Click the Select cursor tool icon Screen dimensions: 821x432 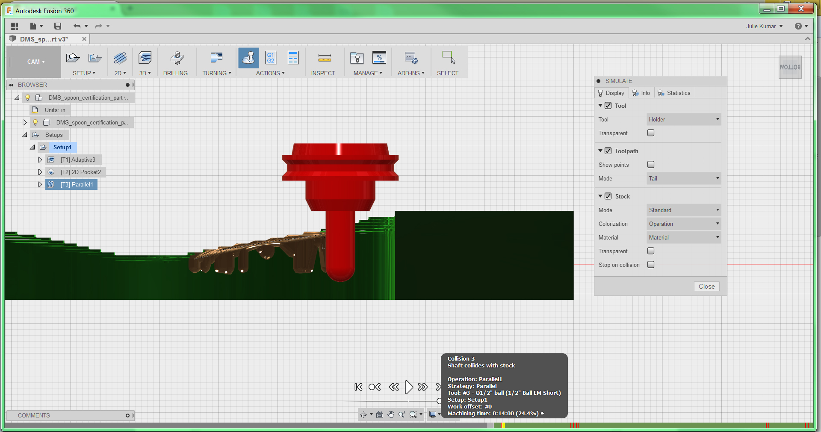[449, 57]
